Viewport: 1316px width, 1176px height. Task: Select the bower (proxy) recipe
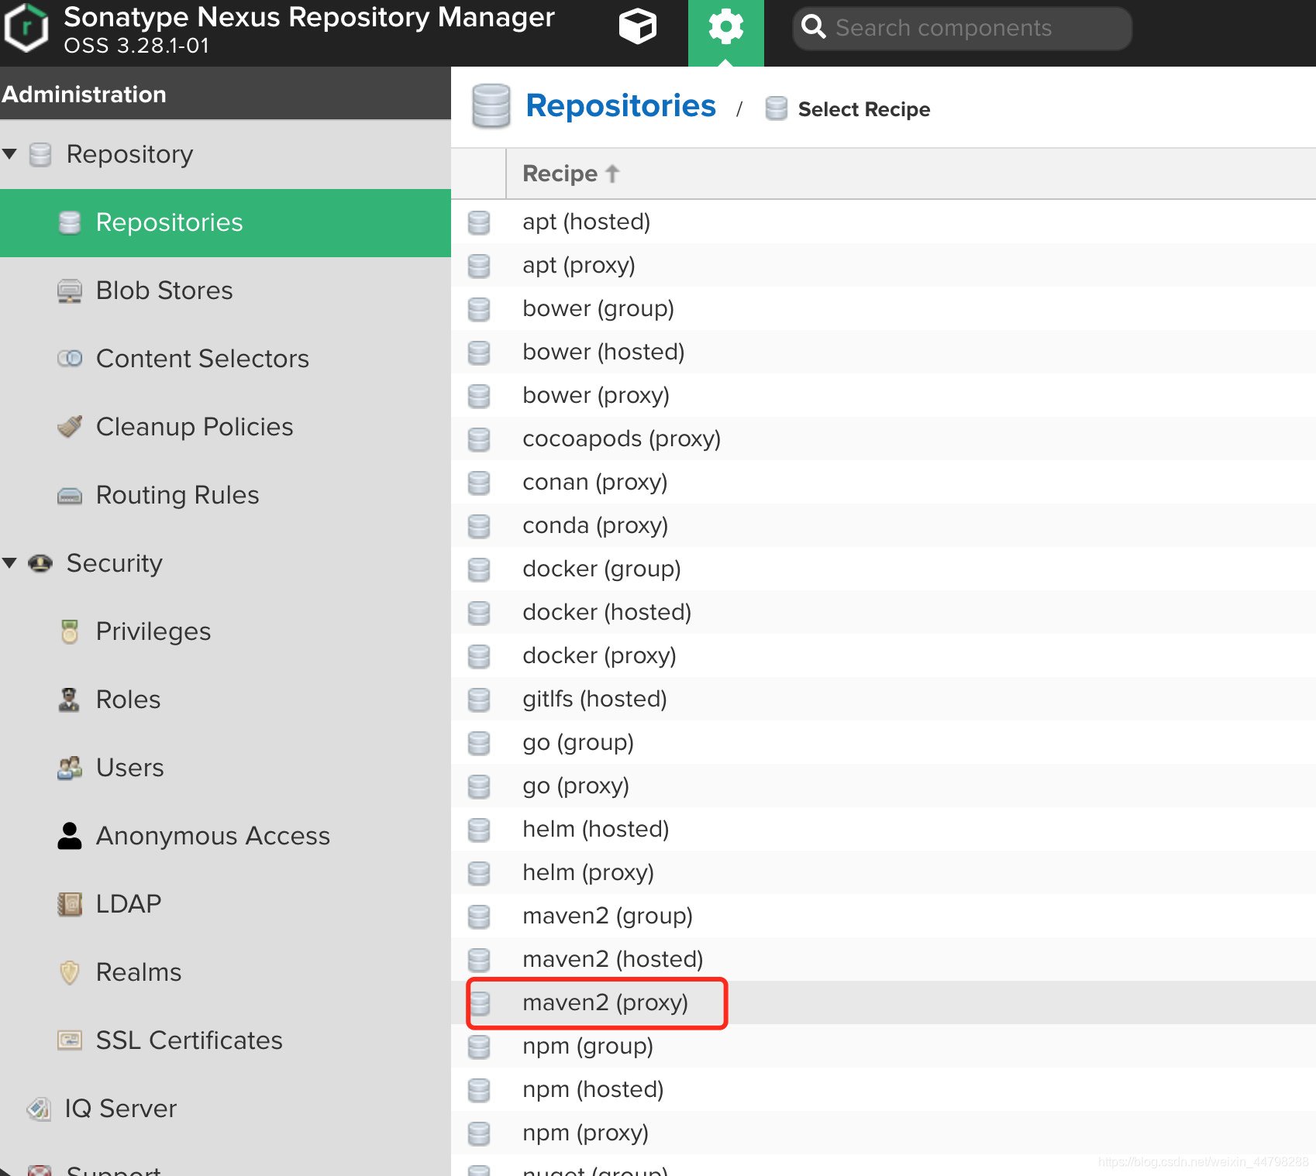click(884, 395)
